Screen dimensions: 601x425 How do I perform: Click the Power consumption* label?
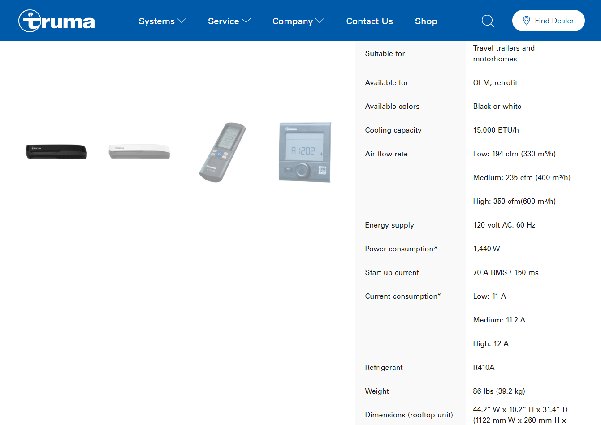(401, 249)
